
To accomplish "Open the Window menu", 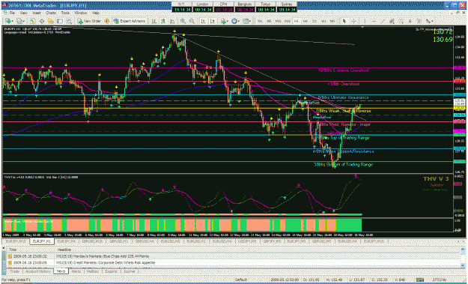I will pos(81,13).
